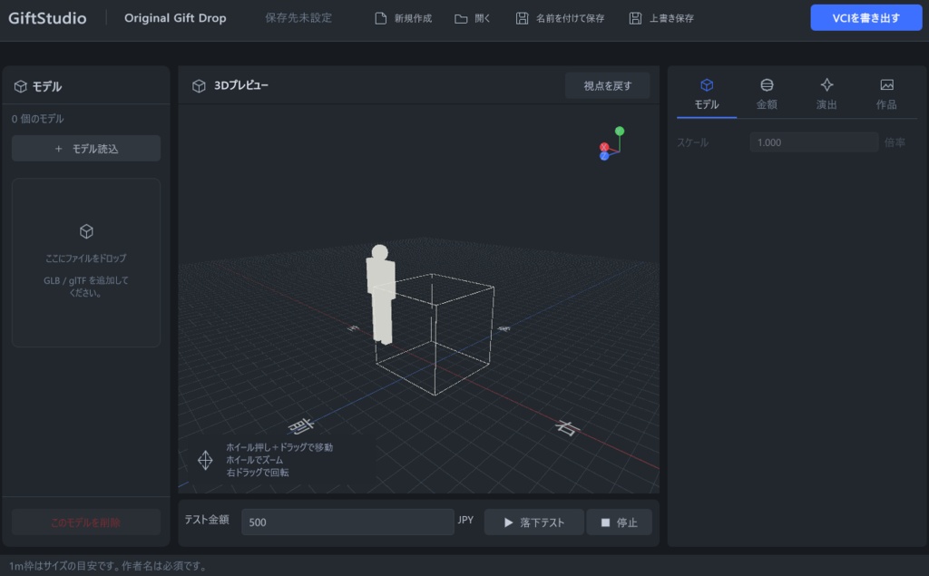Click the 1m wireframe cube in preview
This screenshot has width=929, height=576.
(x=435, y=334)
